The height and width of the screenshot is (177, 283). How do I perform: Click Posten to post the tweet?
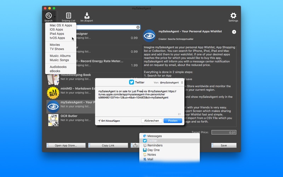[173, 121]
